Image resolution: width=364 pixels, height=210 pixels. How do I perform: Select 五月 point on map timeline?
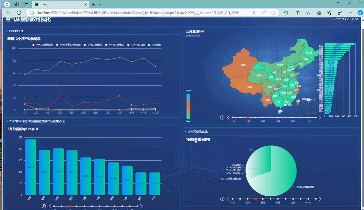tap(263, 117)
